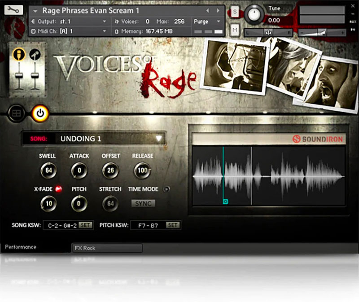Select the close-mic microphone icon

pyautogui.click(x=19, y=54)
